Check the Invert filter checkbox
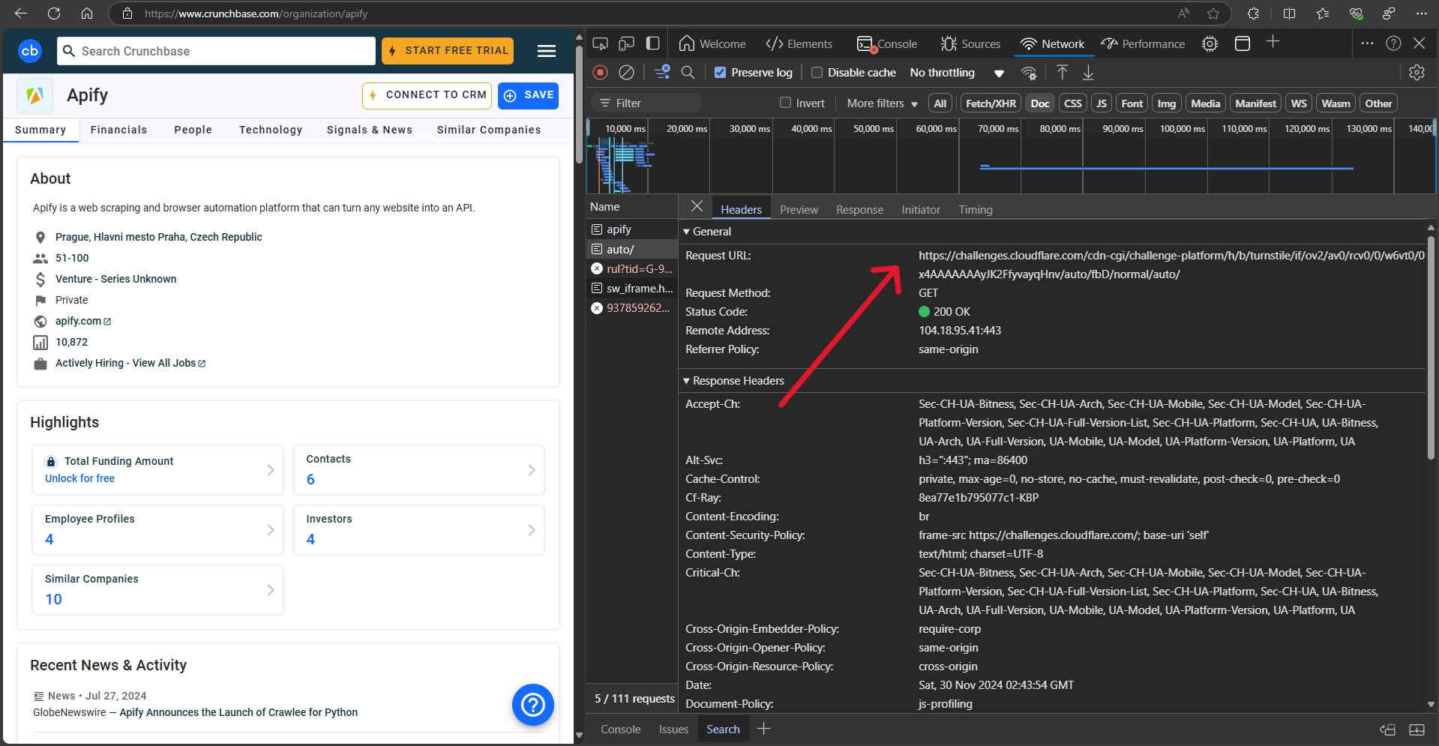 785,103
